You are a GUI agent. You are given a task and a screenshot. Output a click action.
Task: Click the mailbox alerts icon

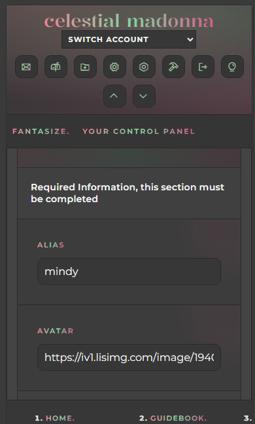(56, 67)
